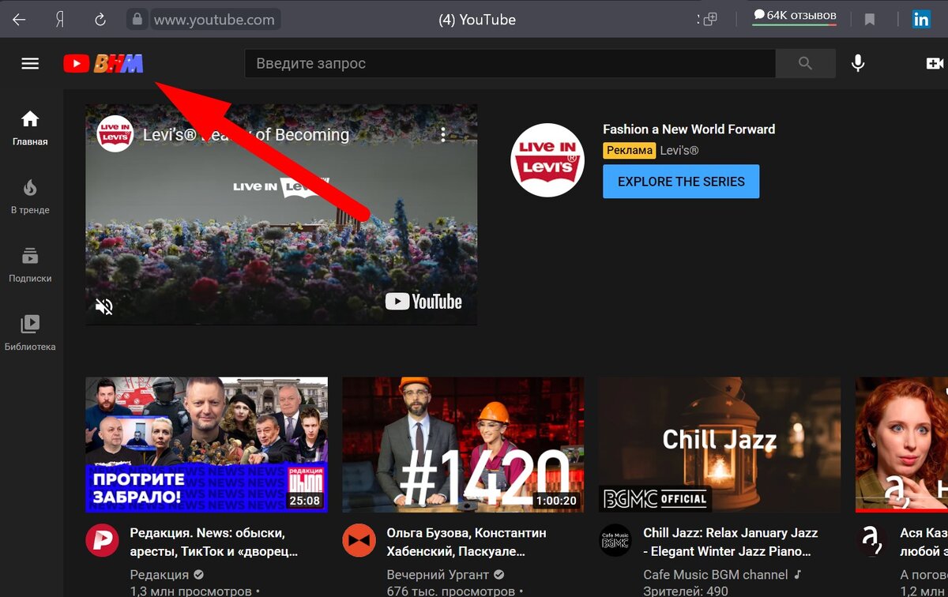Open the three-dot menu on Levi's ad video

pyautogui.click(x=443, y=134)
